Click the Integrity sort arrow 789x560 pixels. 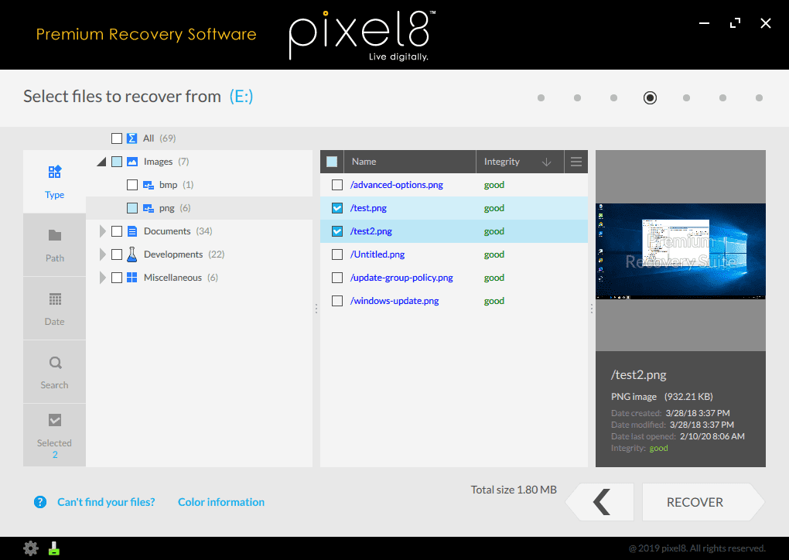tap(546, 162)
